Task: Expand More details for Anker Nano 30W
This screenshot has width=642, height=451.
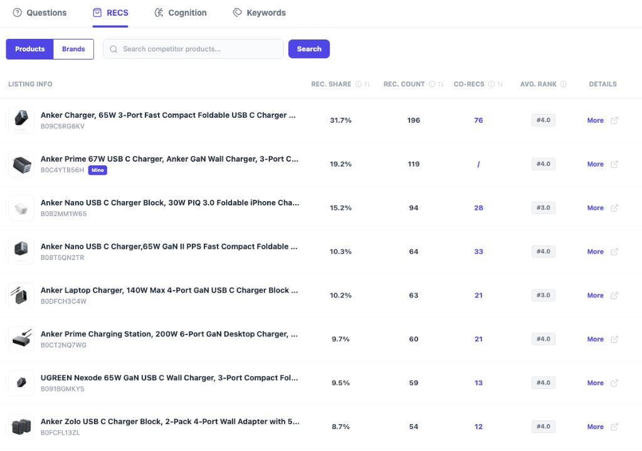Action: (595, 208)
